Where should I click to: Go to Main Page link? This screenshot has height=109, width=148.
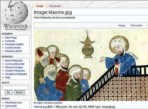tap(11, 38)
